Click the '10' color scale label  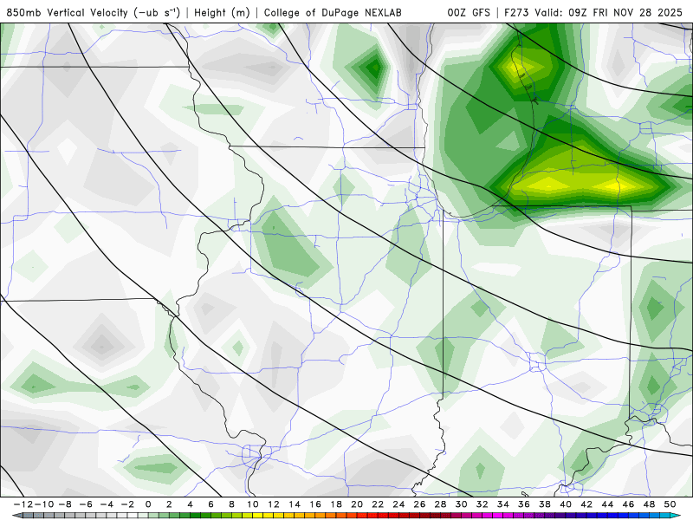point(252,504)
